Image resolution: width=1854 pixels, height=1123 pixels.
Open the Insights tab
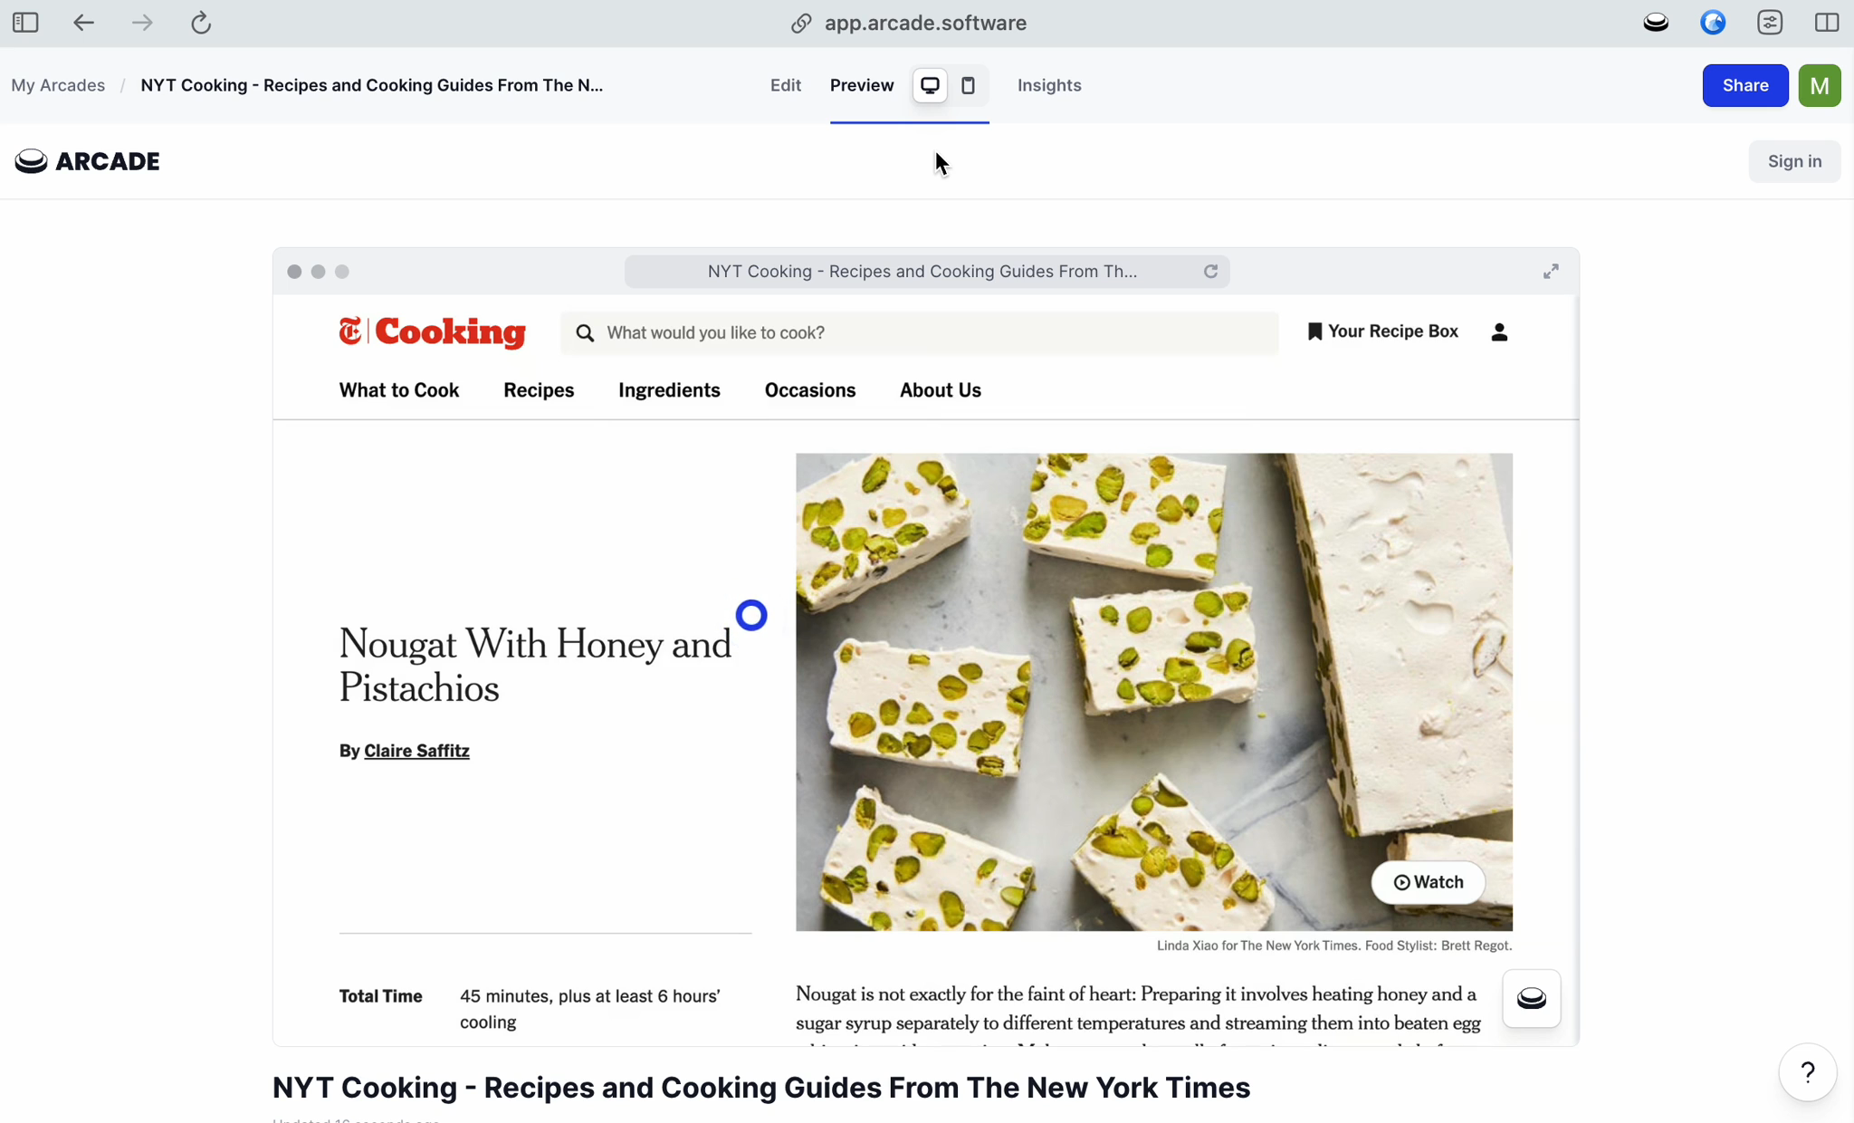[x=1049, y=85]
